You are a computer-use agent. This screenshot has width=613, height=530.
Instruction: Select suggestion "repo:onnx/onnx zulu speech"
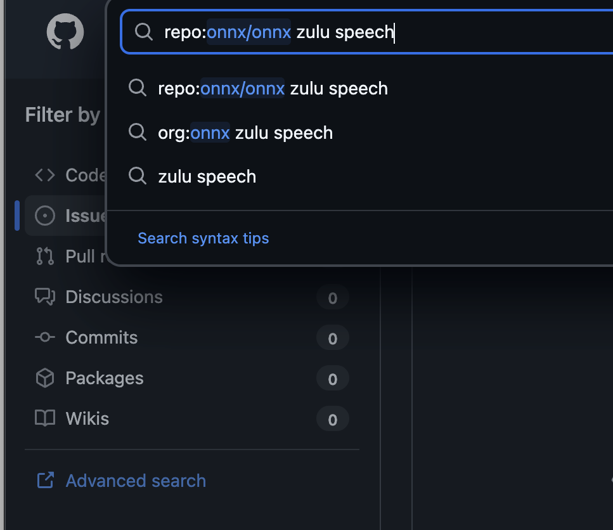tap(273, 88)
